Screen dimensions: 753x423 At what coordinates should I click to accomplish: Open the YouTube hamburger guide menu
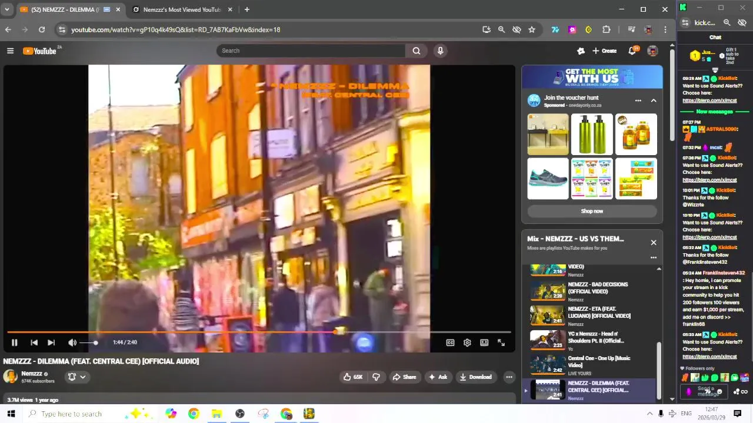tap(10, 51)
